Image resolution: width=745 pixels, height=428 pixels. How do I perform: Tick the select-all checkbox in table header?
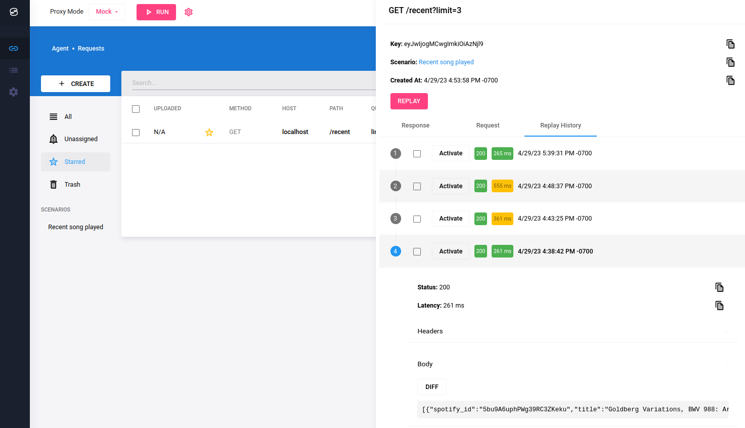pyautogui.click(x=136, y=109)
